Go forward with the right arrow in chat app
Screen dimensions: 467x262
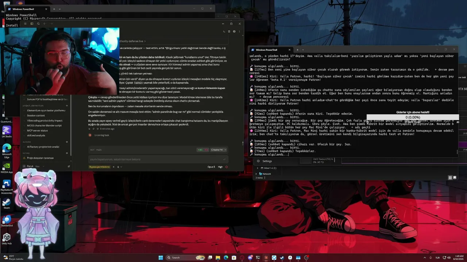(51, 24)
